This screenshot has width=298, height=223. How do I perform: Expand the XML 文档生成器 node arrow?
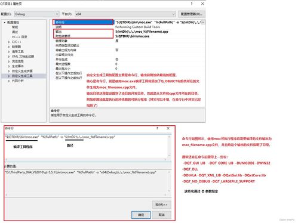(x=9, y=57)
